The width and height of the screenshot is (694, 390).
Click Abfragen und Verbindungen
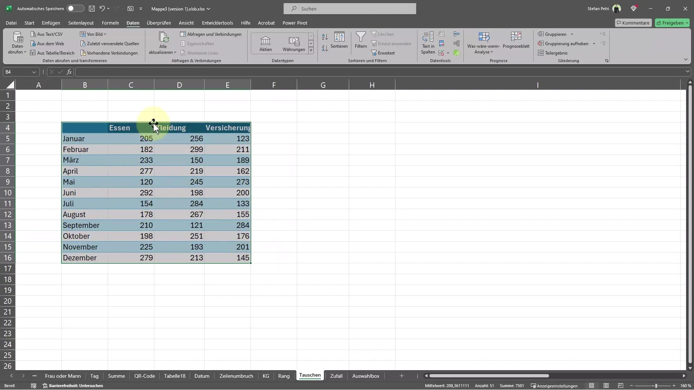tap(211, 34)
